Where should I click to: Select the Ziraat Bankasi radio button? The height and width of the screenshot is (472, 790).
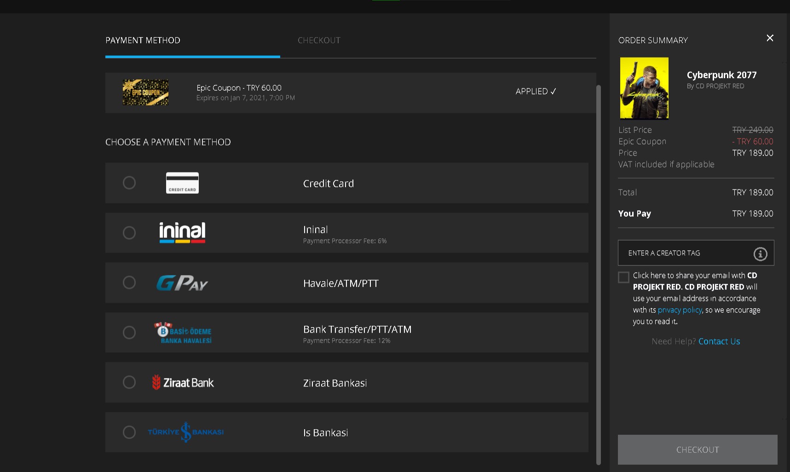click(129, 382)
